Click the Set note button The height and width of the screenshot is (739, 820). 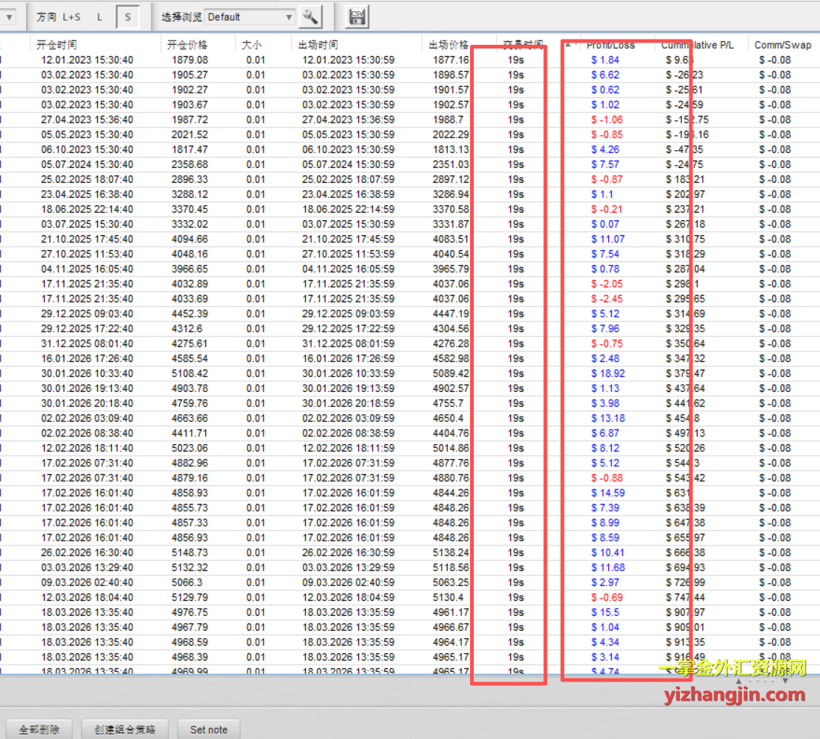[x=209, y=729]
